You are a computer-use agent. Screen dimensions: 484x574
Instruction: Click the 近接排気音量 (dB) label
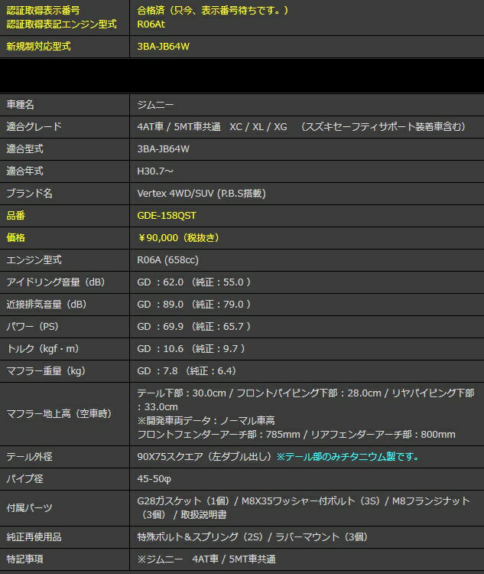46,305
